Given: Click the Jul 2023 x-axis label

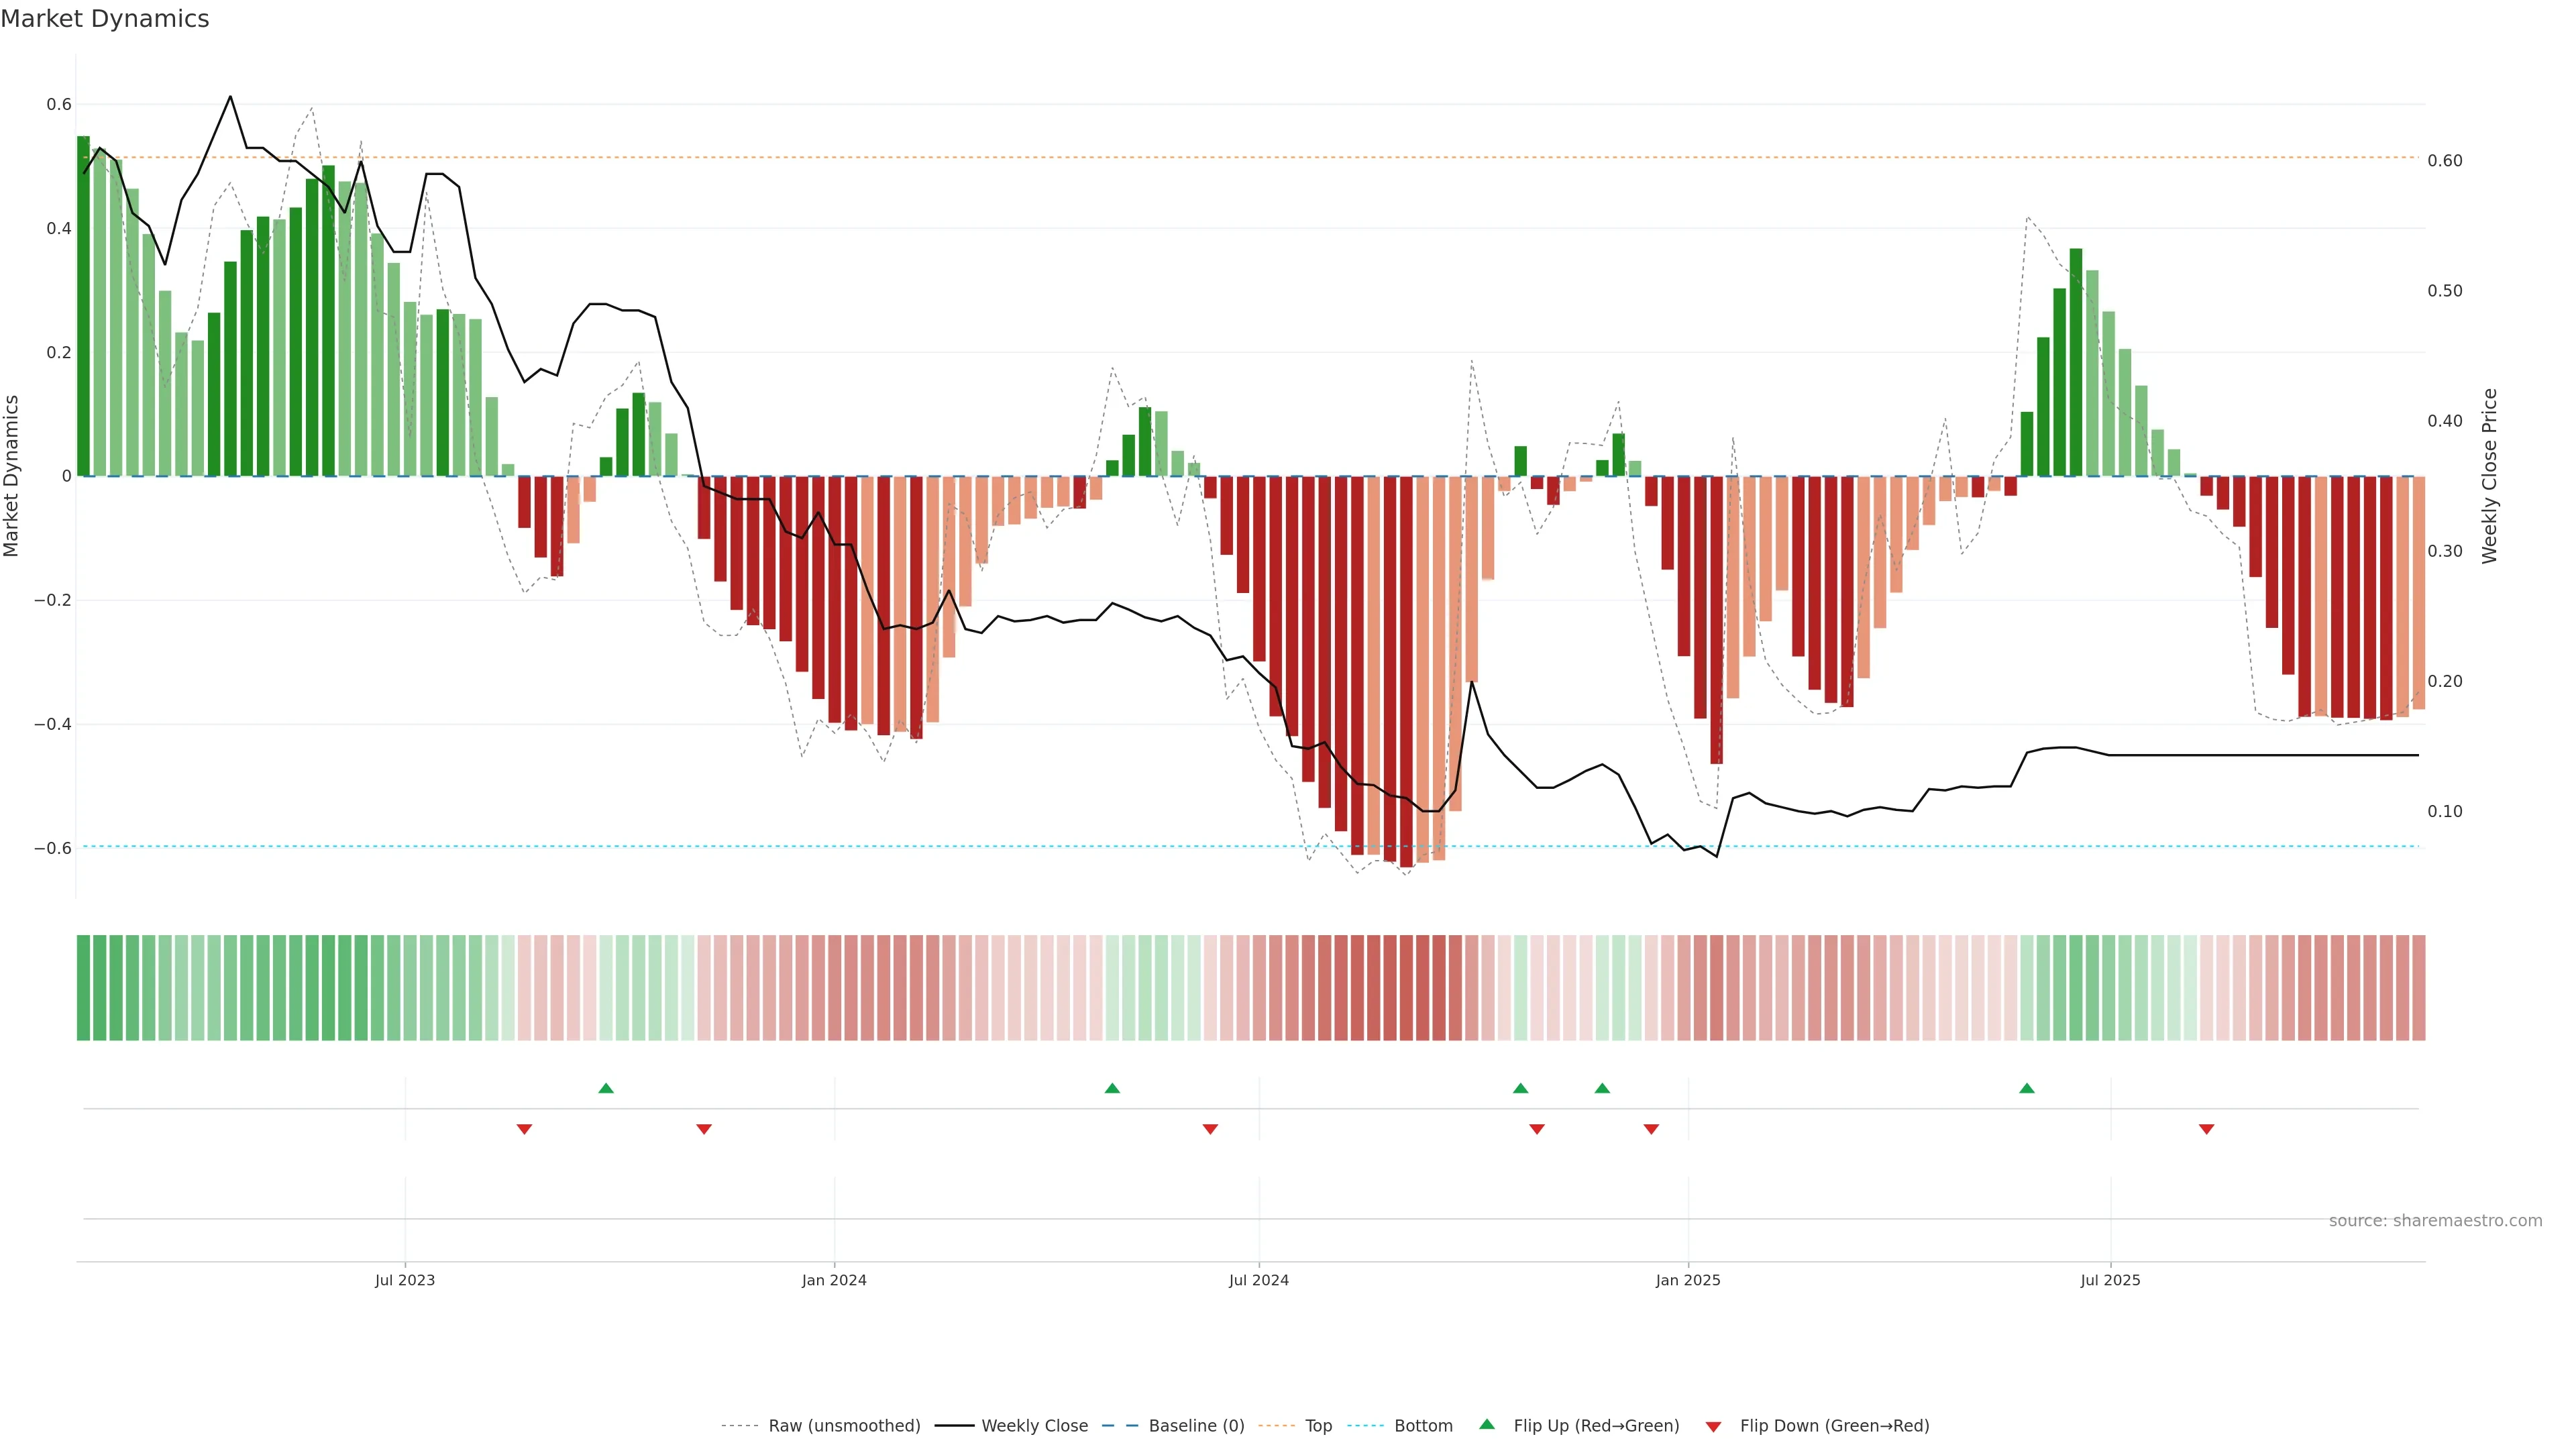Looking at the screenshot, I should 404,1280.
